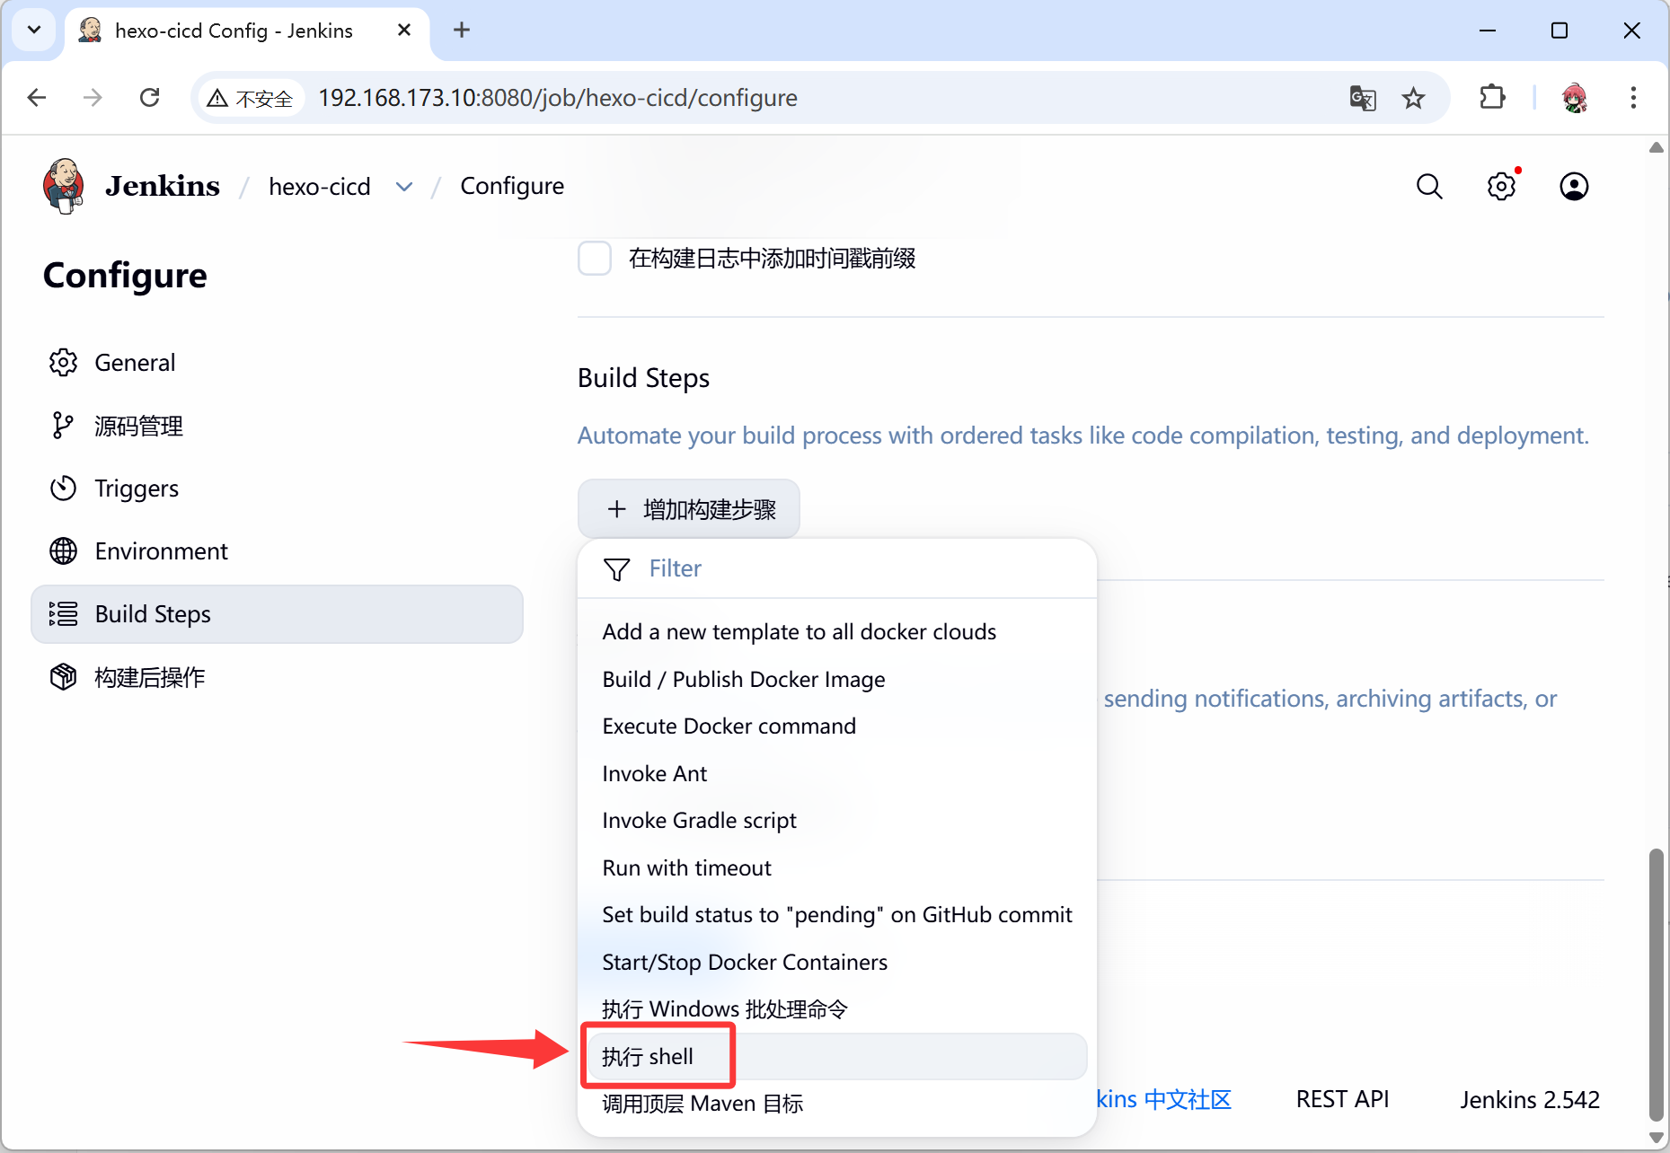Image resolution: width=1670 pixels, height=1153 pixels.
Task: Click the page vertical scrollbar thumb
Action: pos(1656,983)
